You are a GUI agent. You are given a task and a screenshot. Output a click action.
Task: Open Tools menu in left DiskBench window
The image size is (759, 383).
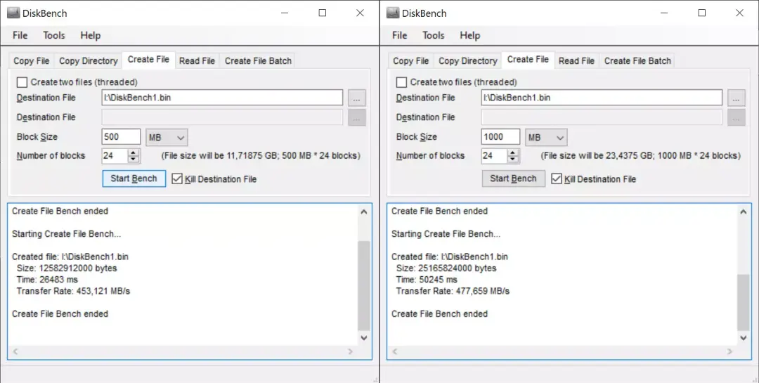(53, 35)
